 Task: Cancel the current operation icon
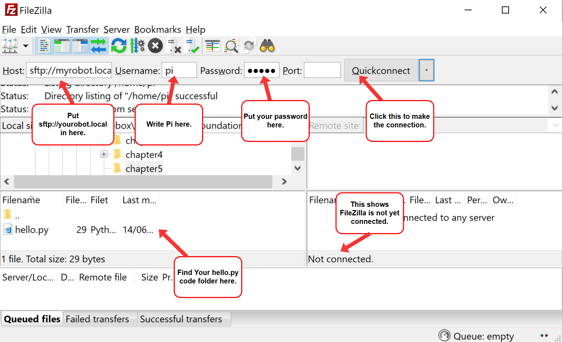pyautogui.click(x=155, y=46)
